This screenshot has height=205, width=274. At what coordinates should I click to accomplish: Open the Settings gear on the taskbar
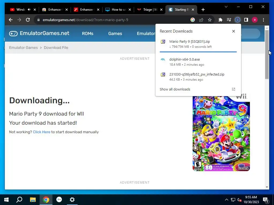tap(72, 200)
